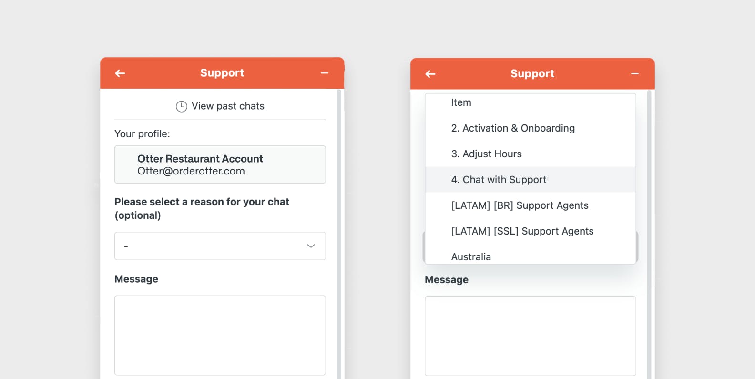Select 3. Adjust Hours option
The width and height of the screenshot is (755, 379).
tap(531, 154)
